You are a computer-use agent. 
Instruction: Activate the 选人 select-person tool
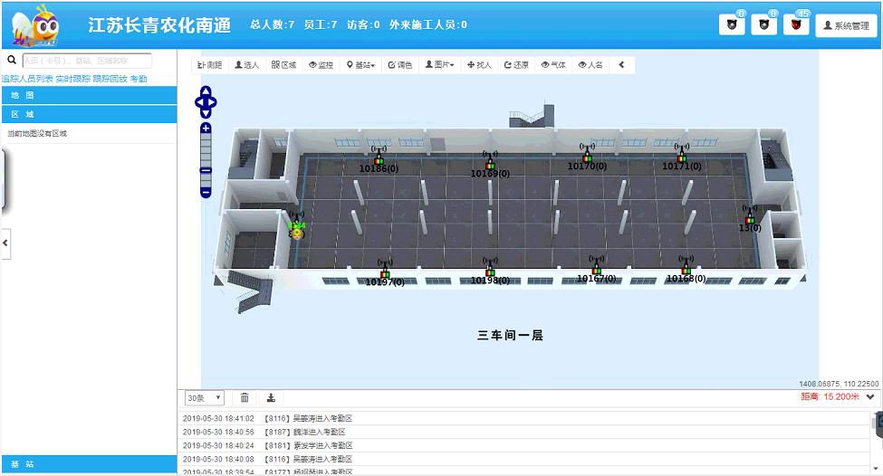pyautogui.click(x=246, y=65)
